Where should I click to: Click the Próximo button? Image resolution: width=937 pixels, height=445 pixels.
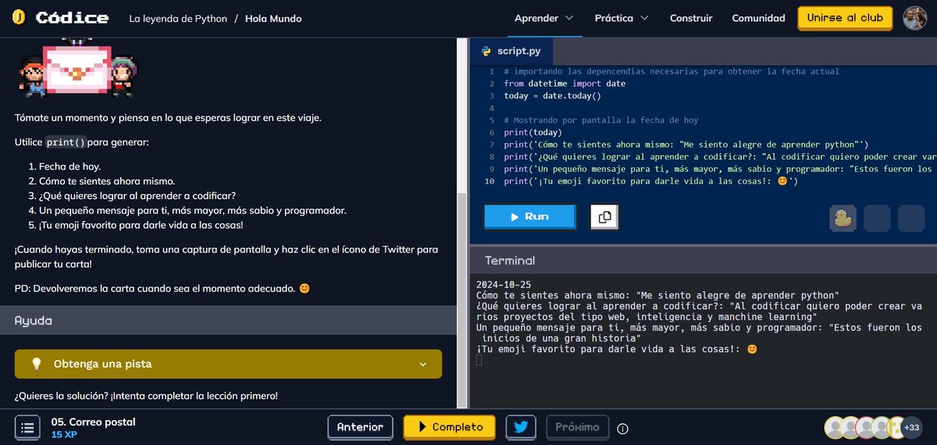(x=577, y=427)
